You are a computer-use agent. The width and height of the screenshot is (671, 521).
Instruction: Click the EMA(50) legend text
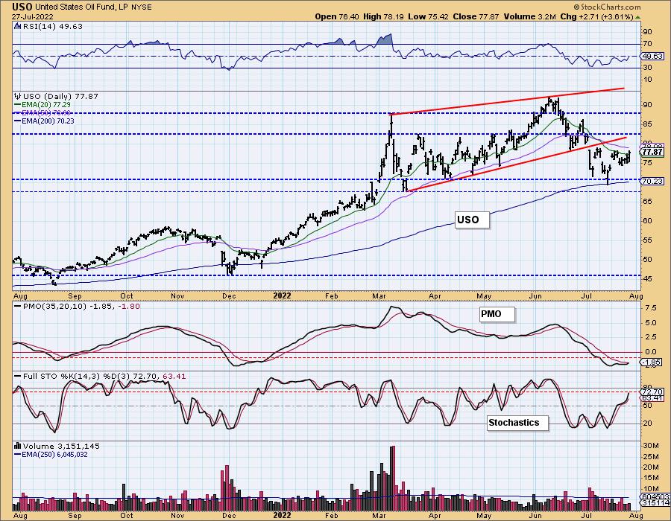coord(46,112)
